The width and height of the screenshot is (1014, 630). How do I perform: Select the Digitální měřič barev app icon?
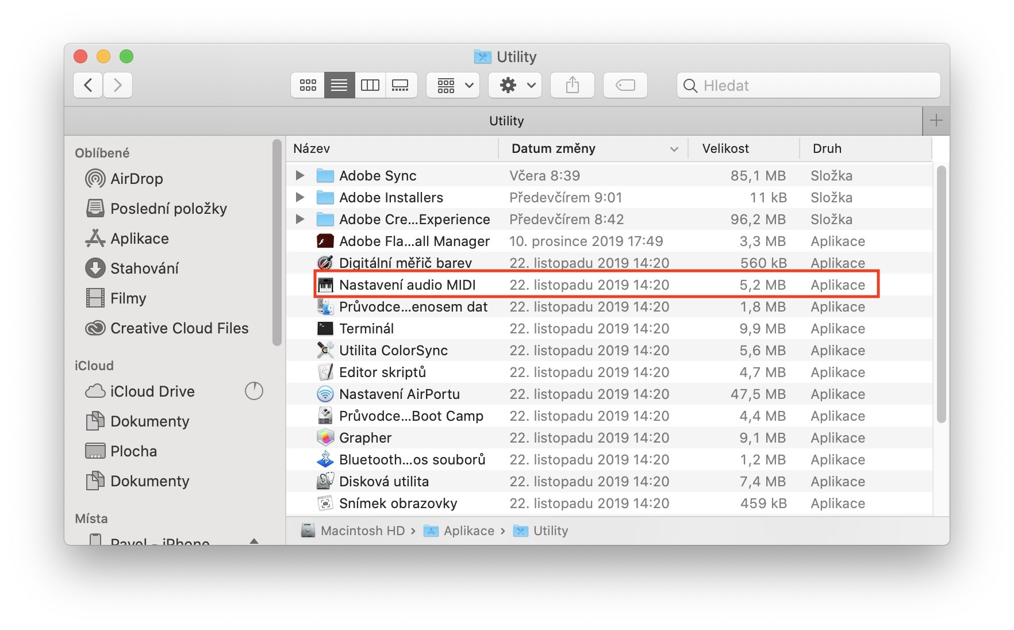tap(325, 263)
